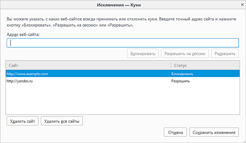Sort the list by the Статус column header
This screenshot has height=143, width=246.
click(x=206, y=65)
